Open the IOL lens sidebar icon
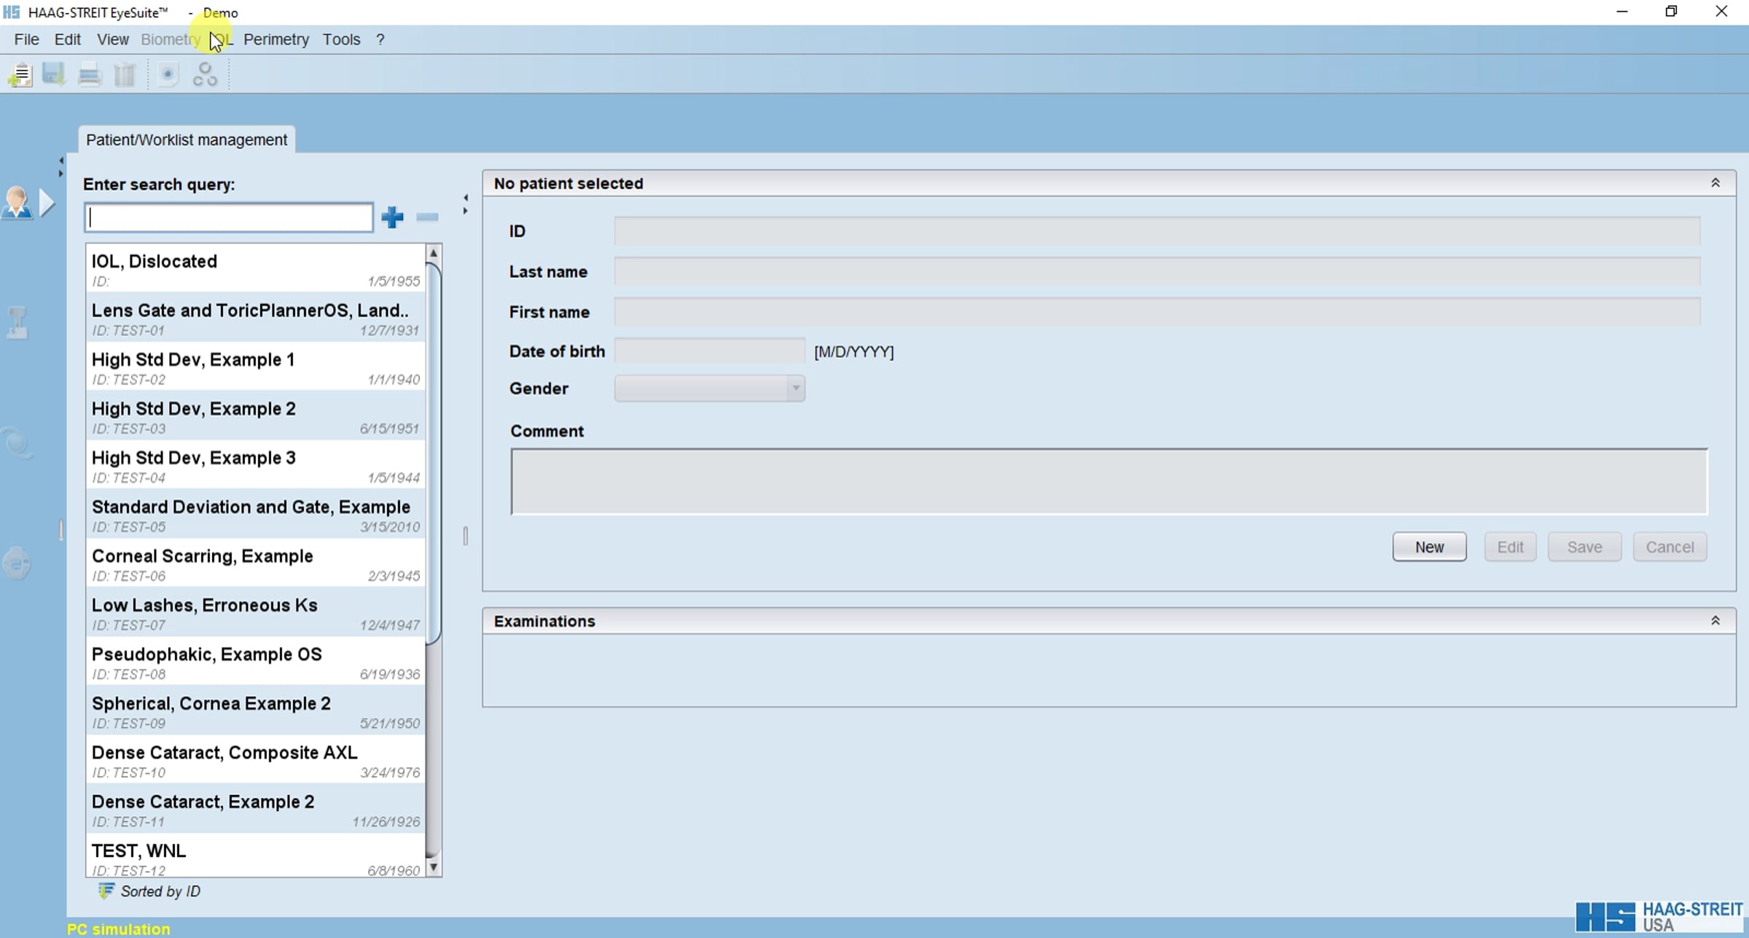Image resolution: width=1749 pixels, height=938 pixels. point(17,442)
